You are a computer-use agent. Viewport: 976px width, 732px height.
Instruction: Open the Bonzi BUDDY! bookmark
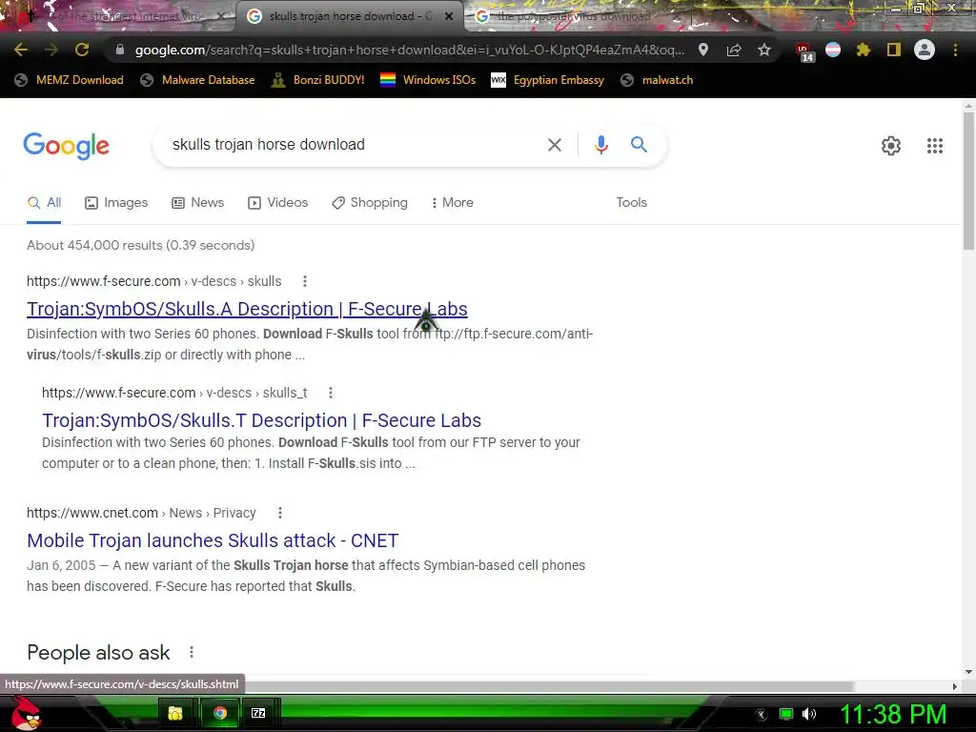(318, 80)
